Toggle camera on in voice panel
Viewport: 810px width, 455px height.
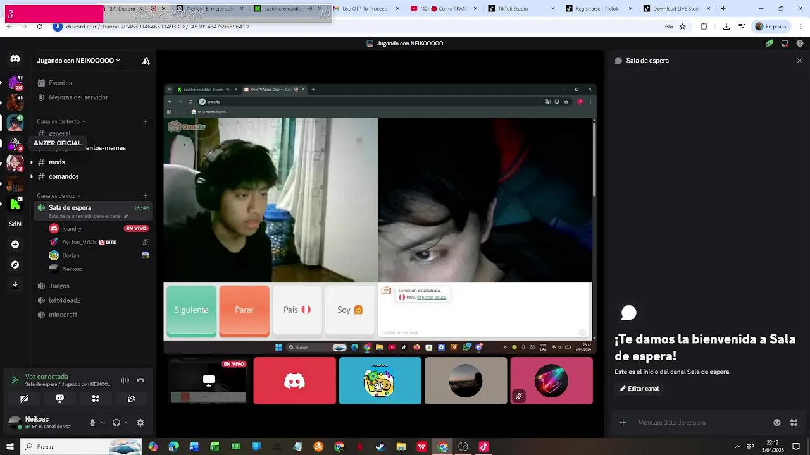24,399
